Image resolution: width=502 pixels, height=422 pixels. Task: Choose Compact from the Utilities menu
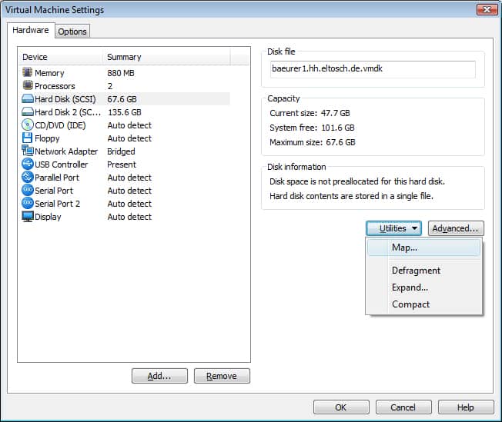423,304
